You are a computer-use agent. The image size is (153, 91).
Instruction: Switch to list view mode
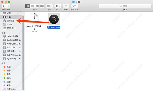point(32,6)
